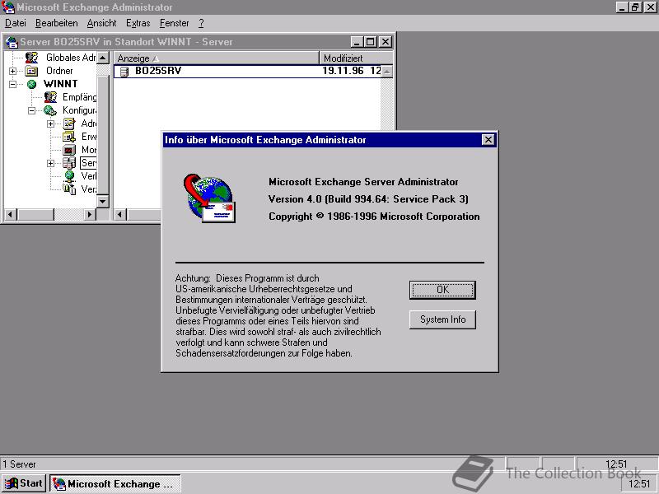Click the Verz tree node icon

click(x=69, y=189)
